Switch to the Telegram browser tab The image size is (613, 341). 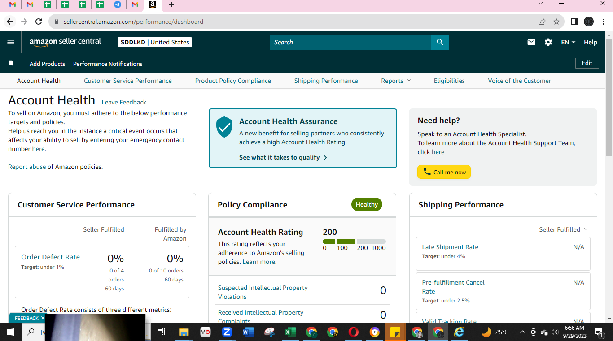[118, 4]
